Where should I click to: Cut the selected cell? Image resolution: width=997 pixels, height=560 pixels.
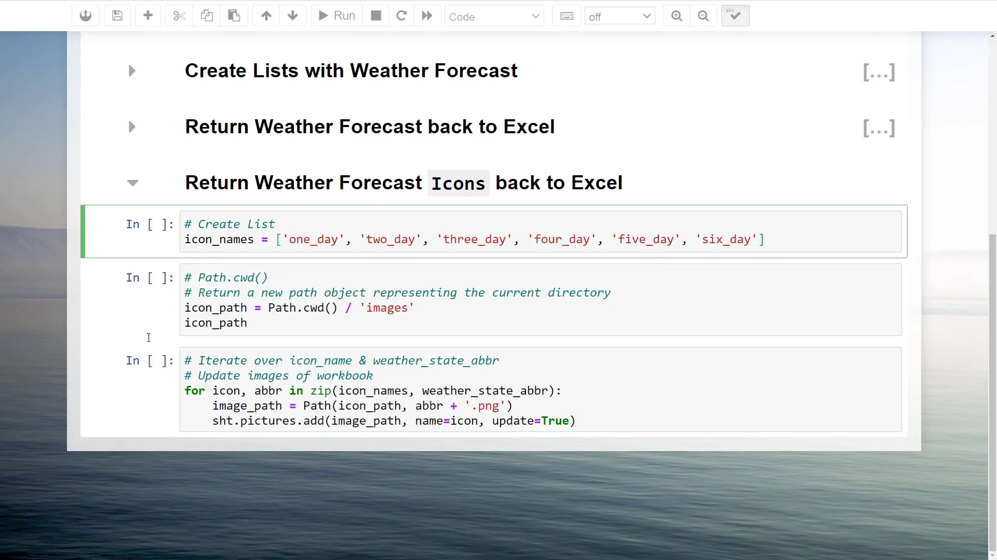179,16
